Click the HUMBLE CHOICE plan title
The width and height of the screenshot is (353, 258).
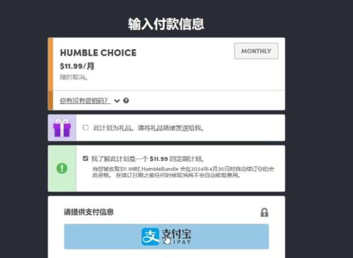[x=98, y=53]
